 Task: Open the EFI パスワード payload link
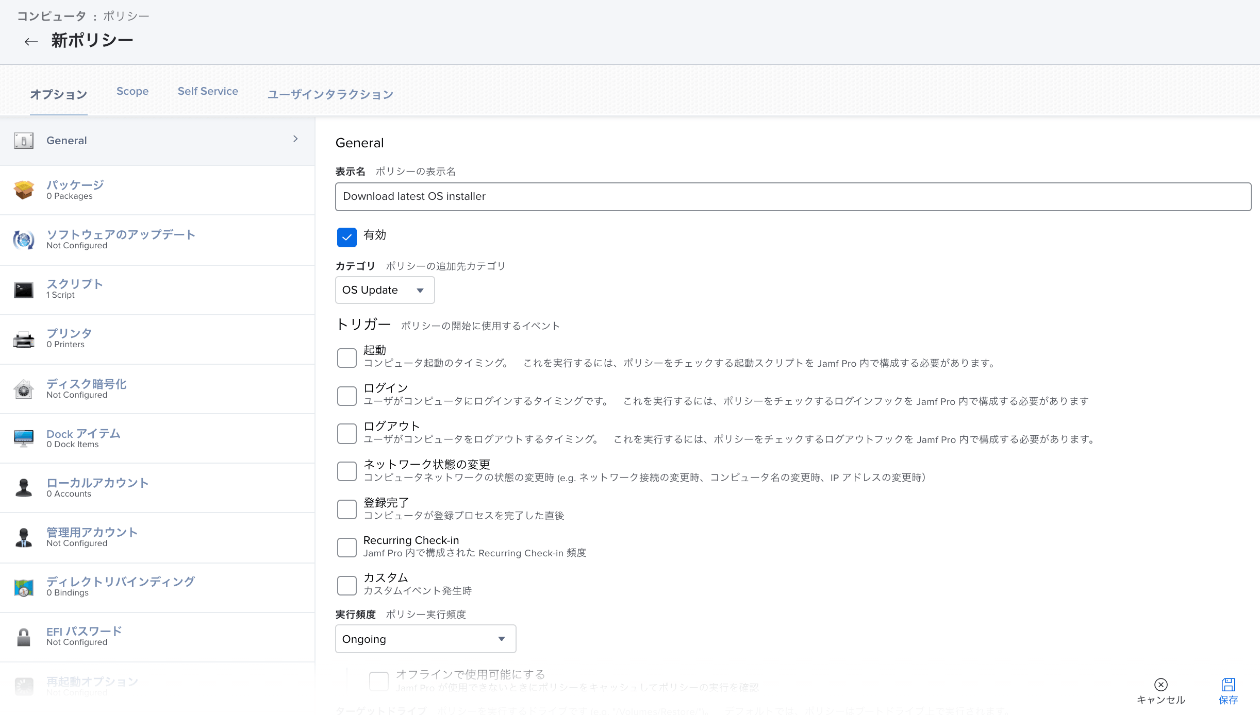pos(84,631)
